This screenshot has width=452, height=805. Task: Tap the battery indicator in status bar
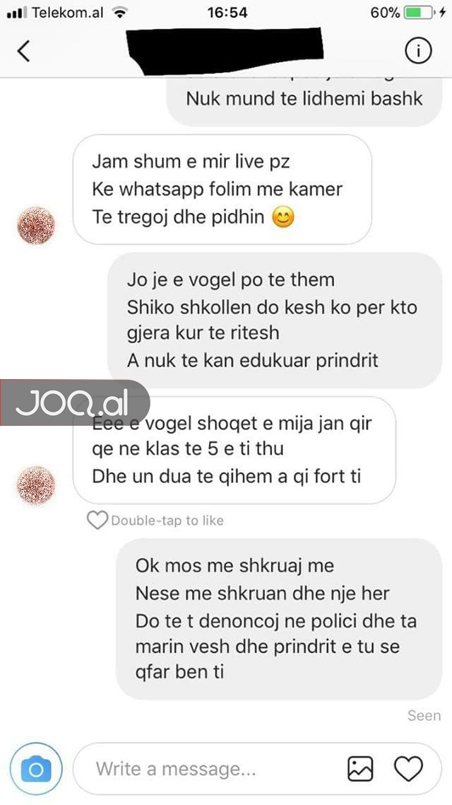click(x=419, y=12)
